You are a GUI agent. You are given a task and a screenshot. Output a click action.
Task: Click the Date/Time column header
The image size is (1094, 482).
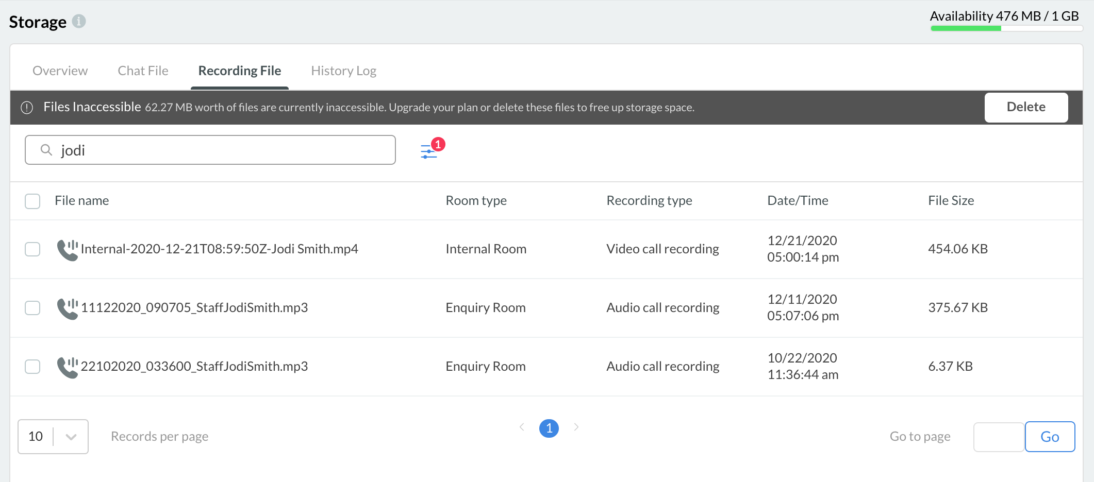coord(798,200)
